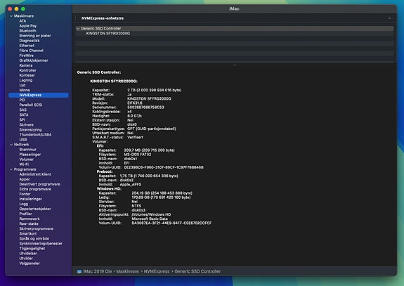The height and width of the screenshot is (286, 404).
Task: Click the iMac computer icon in path bar
Action: click(79, 271)
